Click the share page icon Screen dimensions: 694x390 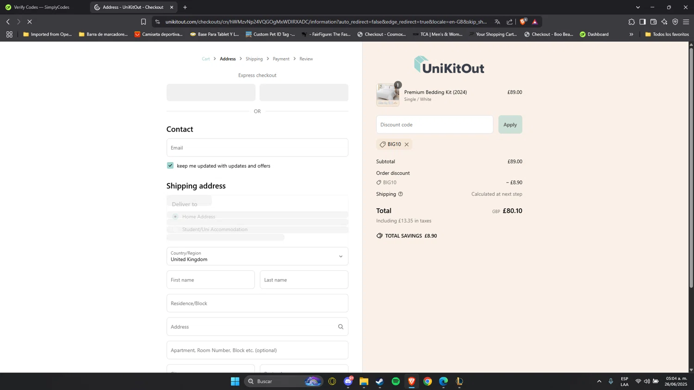tap(509, 22)
